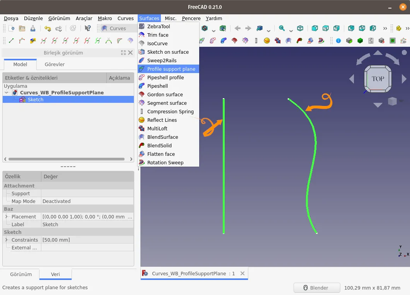The height and width of the screenshot is (295, 410).
Task: Click the TOP face of navigation cube
Action: click(x=378, y=78)
